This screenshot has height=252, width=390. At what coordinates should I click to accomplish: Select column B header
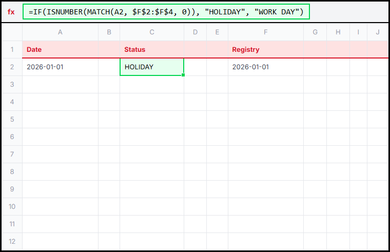pyautogui.click(x=109, y=32)
